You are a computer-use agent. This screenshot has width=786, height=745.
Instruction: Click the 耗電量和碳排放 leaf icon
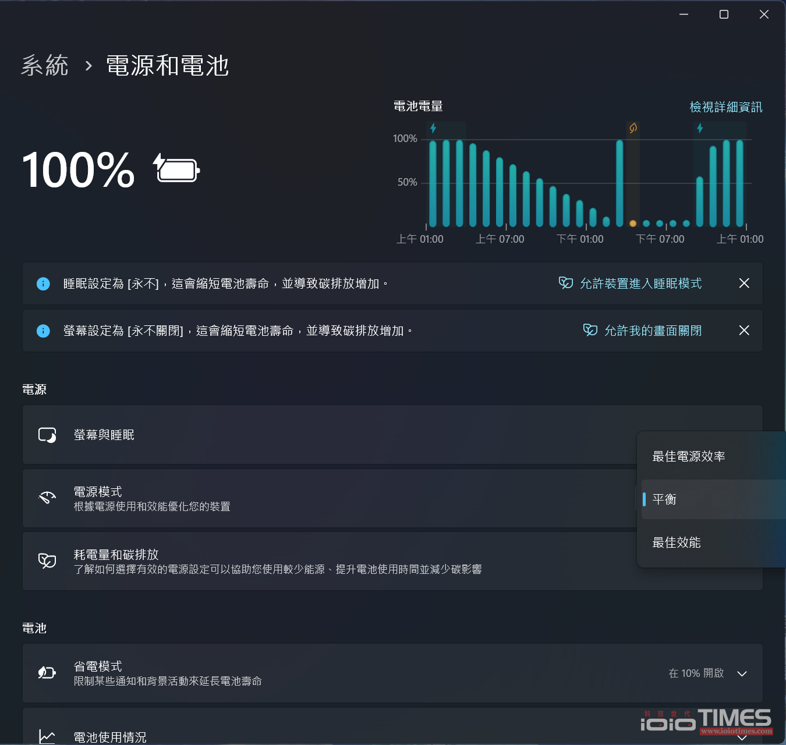[x=47, y=560]
